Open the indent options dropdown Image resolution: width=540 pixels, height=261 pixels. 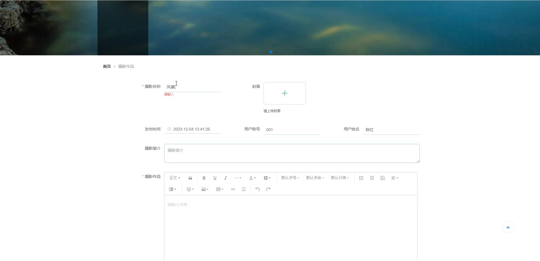(x=172, y=189)
